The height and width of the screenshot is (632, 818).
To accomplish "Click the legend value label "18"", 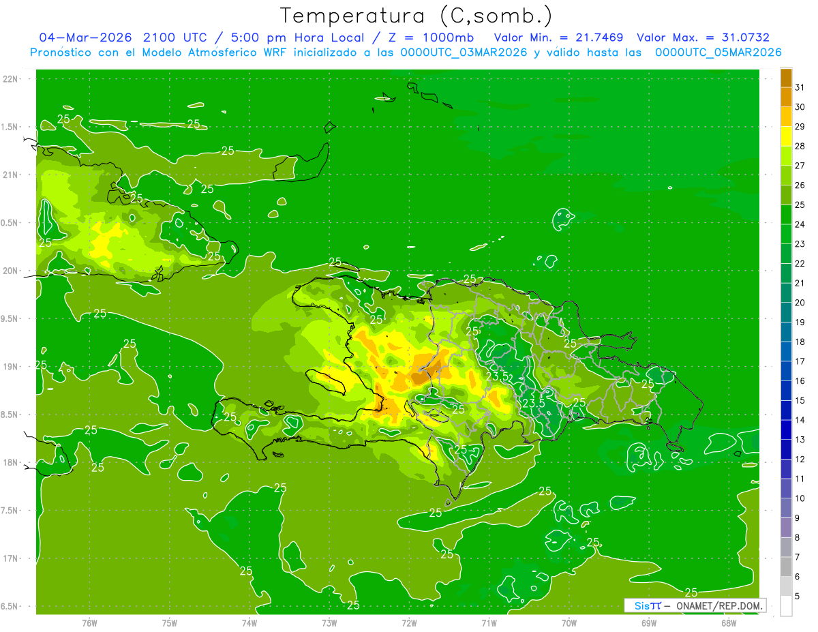I will [x=800, y=342].
